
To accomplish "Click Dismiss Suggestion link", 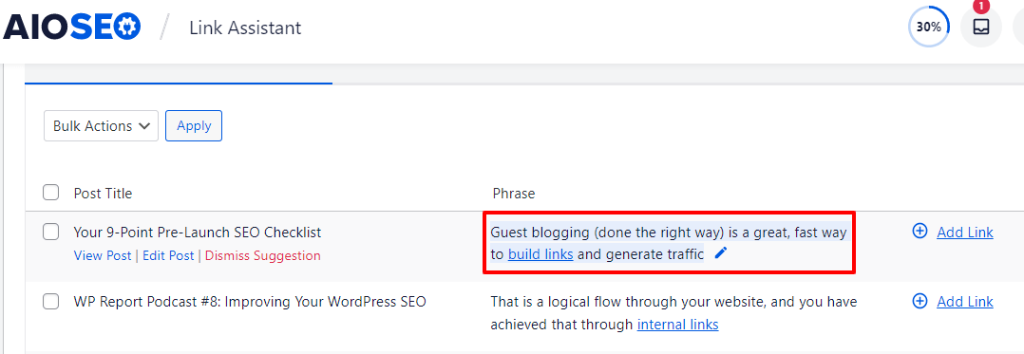I will [x=262, y=255].
